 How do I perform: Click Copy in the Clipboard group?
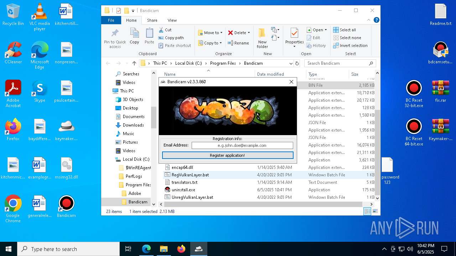(134, 36)
